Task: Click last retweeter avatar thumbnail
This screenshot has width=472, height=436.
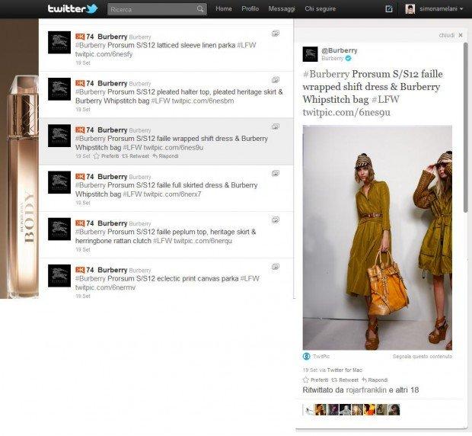Action: tap(394, 410)
